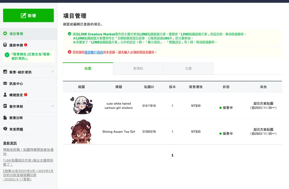
Task: Click red X icon in the warning message
Action: tap(70, 52)
